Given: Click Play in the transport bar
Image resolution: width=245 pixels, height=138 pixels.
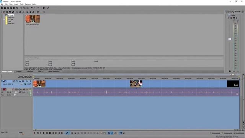Looking at the screenshot, I should [44, 133].
